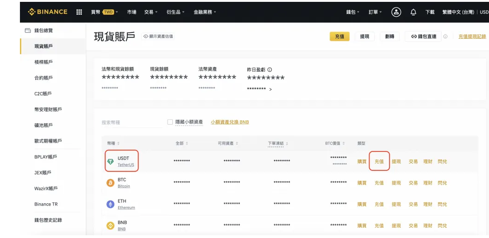This screenshot has width=489, height=238.
Task: Open the 訂單 dropdown in header
Action: (x=375, y=12)
